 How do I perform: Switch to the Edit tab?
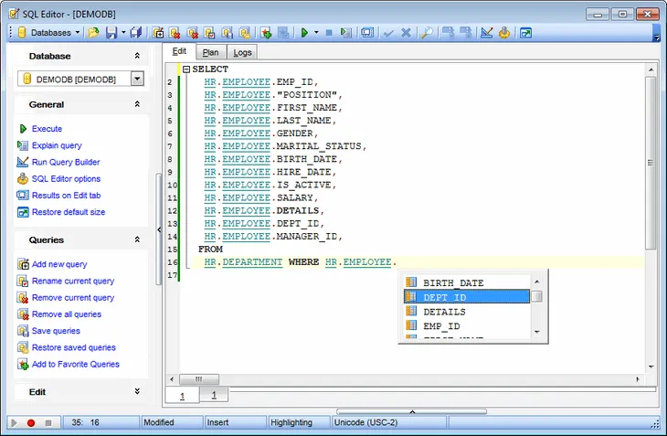pyautogui.click(x=179, y=51)
